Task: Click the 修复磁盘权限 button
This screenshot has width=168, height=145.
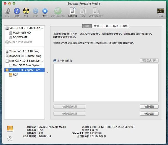Action: click(70, 114)
